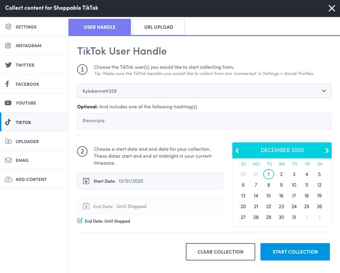Click the Facebook logo icon
340x273 pixels.
click(x=7, y=84)
